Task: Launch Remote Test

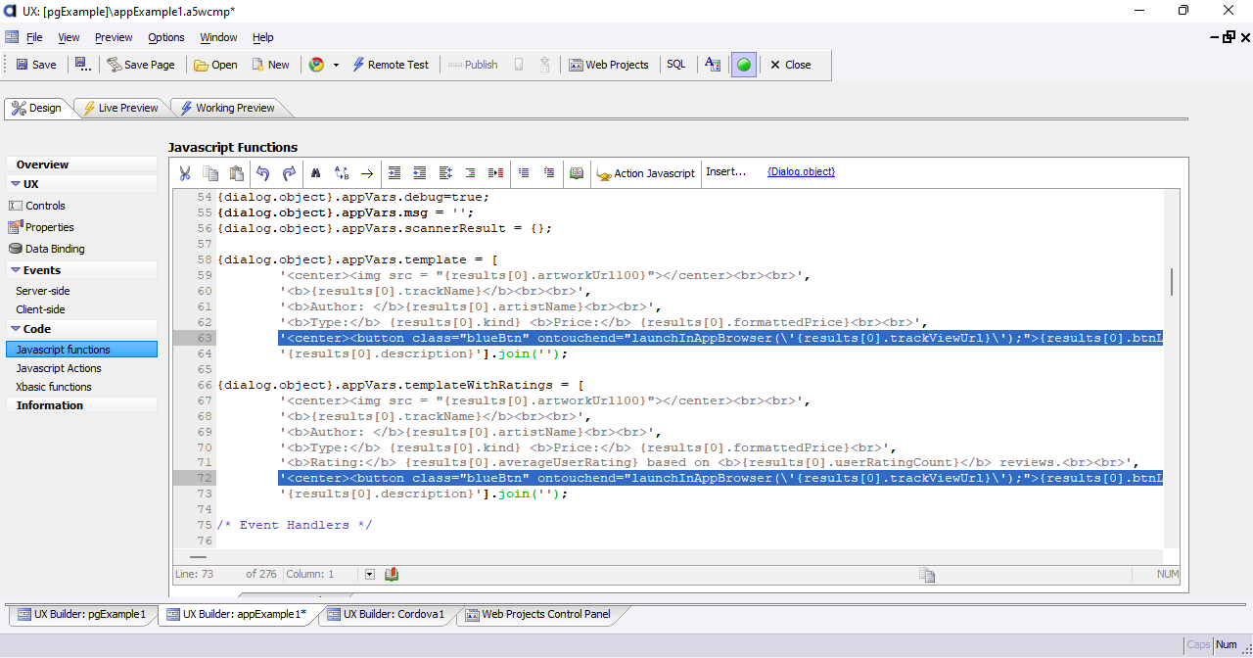Action: point(391,65)
